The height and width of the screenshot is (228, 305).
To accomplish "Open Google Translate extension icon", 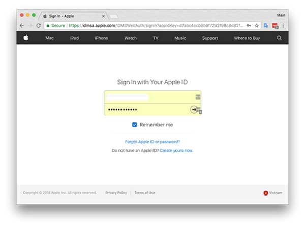I will click(x=266, y=26).
